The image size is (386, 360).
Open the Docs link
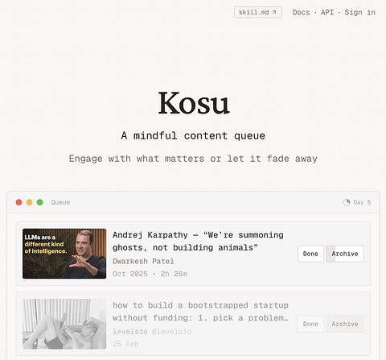point(301,12)
